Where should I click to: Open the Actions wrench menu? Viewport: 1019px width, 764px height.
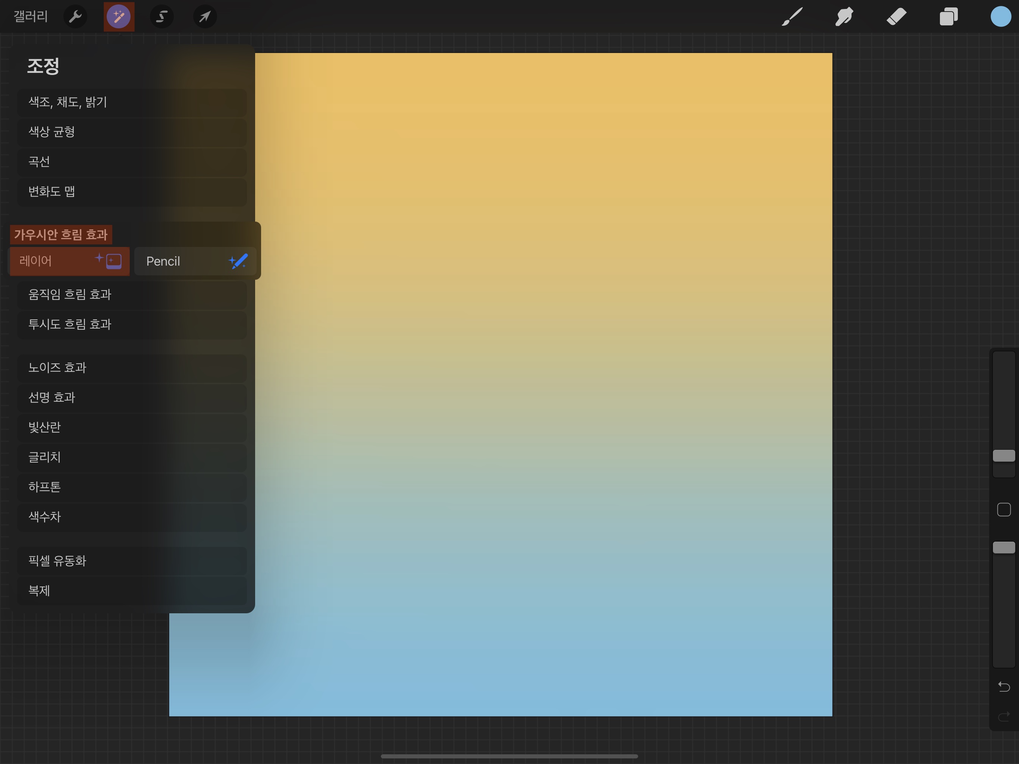(75, 17)
